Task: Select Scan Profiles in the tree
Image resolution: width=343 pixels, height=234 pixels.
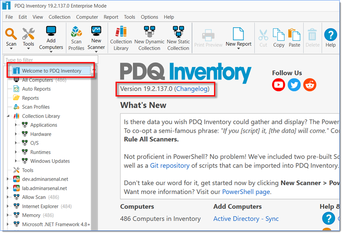Action: pyautogui.click(x=31, y=107)
